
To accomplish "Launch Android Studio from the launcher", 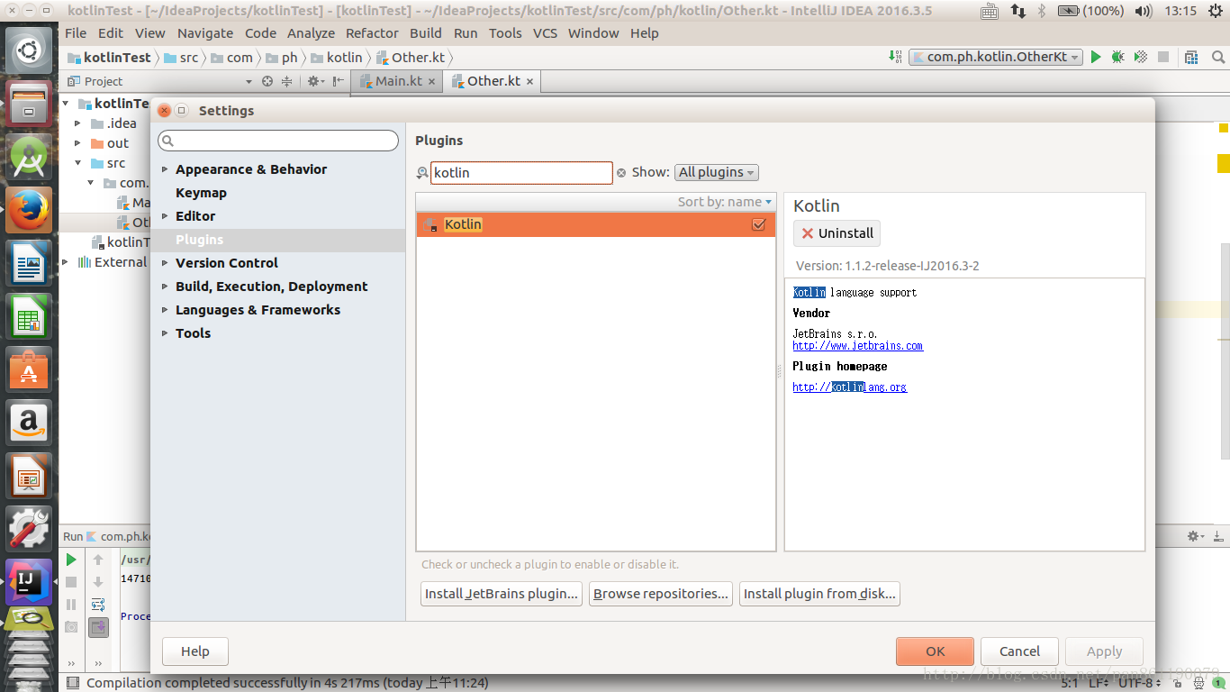I will click(x=31, y=157).
